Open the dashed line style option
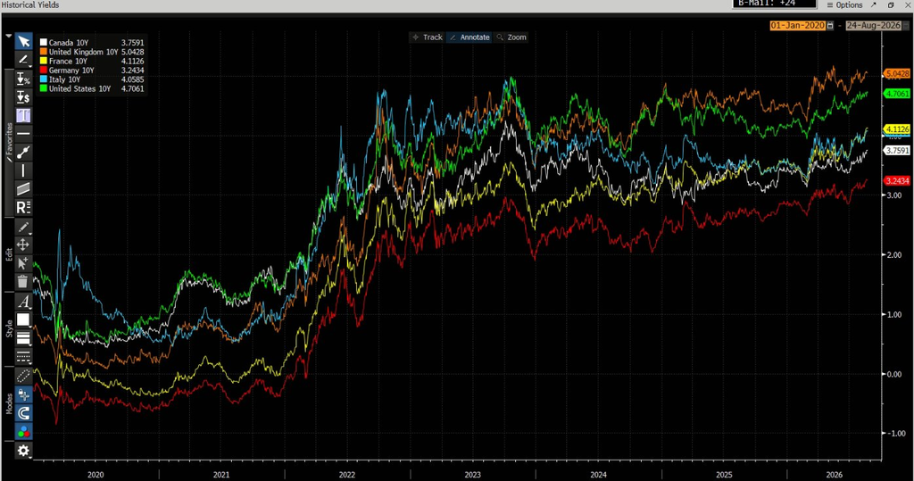 (x=23, y=356)
